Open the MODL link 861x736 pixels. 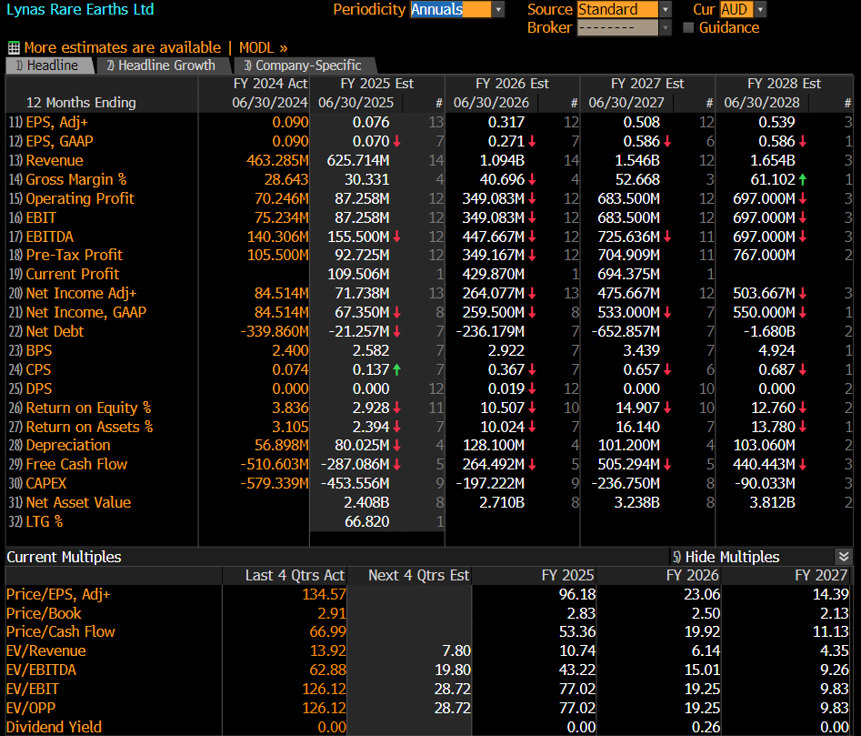263,48
